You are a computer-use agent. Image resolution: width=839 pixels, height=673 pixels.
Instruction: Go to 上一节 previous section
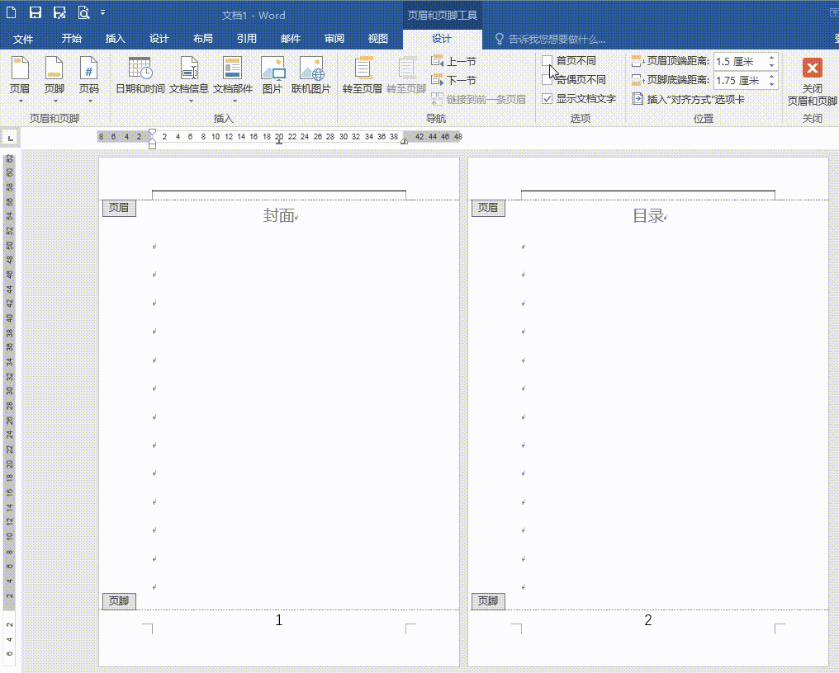[x=453, y=62]
